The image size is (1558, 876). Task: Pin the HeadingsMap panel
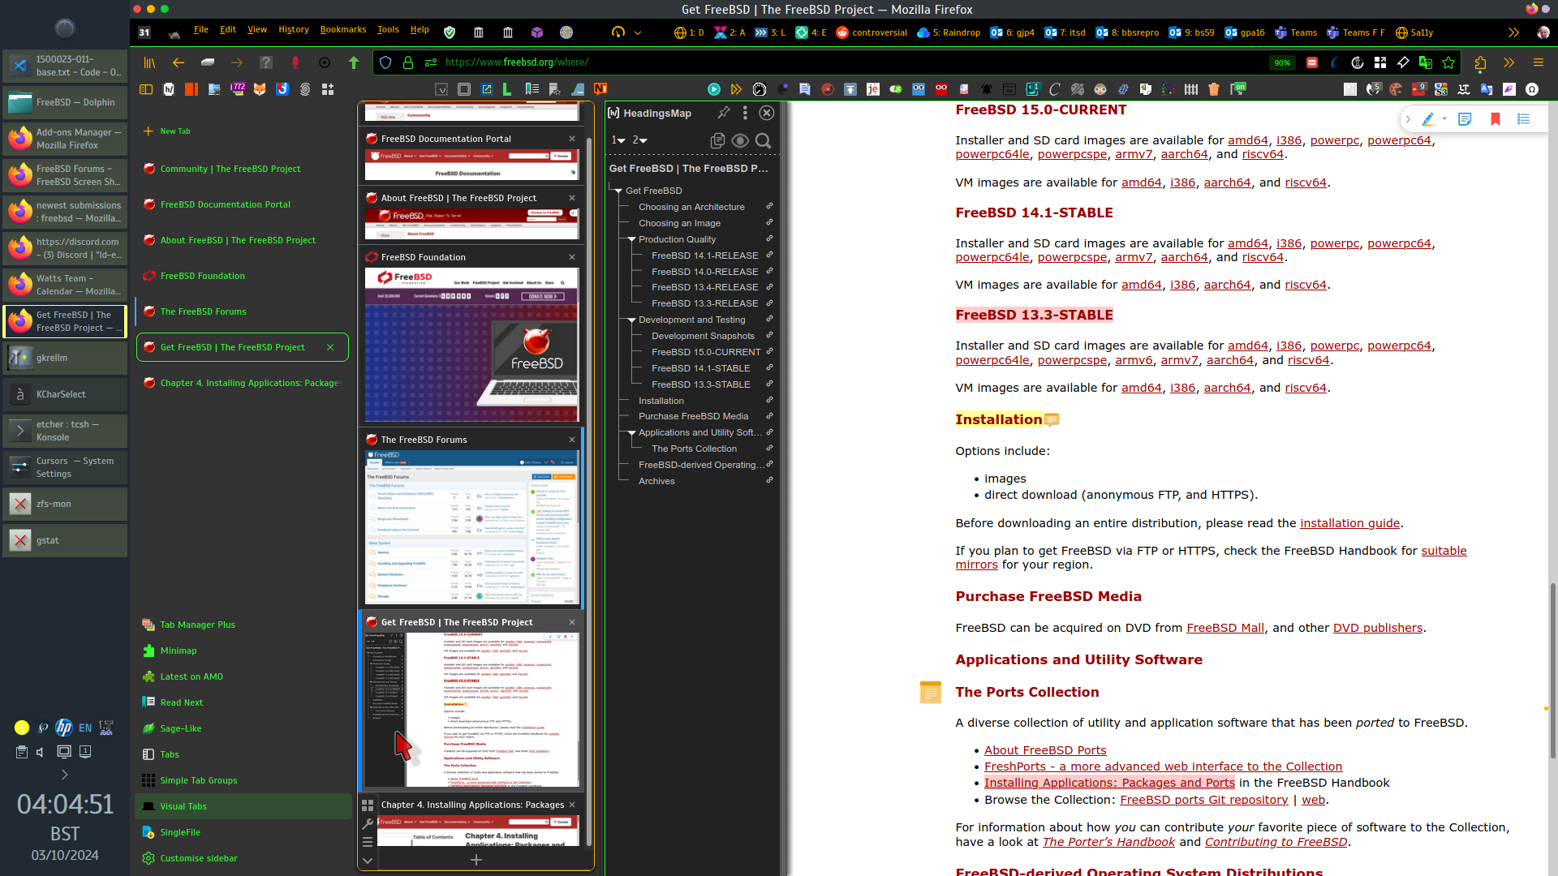[724, 113]
